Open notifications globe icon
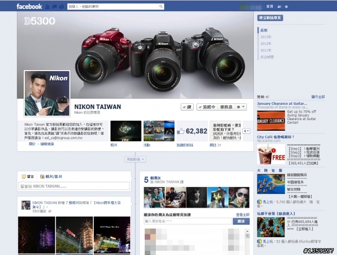 click(x=62, y=7)
